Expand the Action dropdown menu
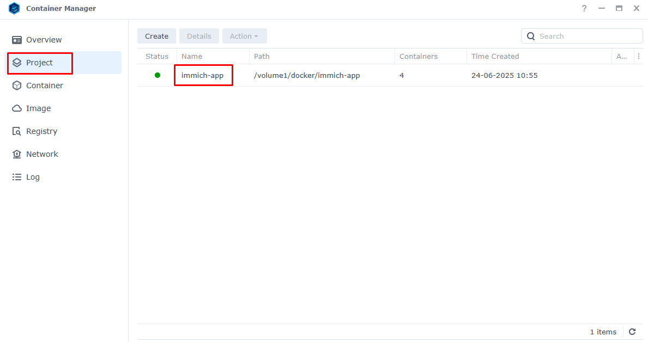 (244, 36)
